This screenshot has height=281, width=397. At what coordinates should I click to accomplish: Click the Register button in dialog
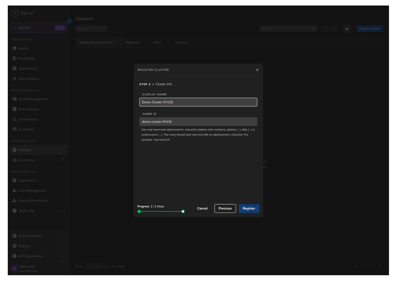coord(249,208)
